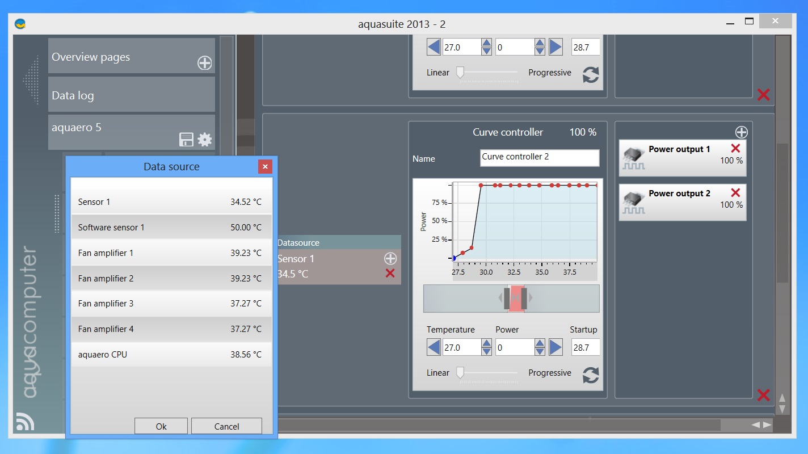Screen dimensions: 808x454
Task: Click the refresh arrows icon in Curve controller 2
Action: click(x=591, y=375)
